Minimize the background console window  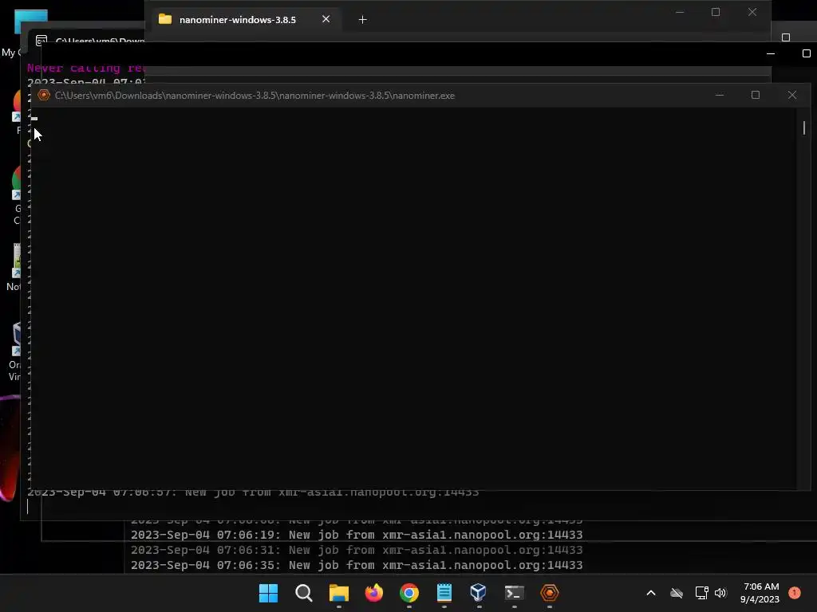click(771, 53)
